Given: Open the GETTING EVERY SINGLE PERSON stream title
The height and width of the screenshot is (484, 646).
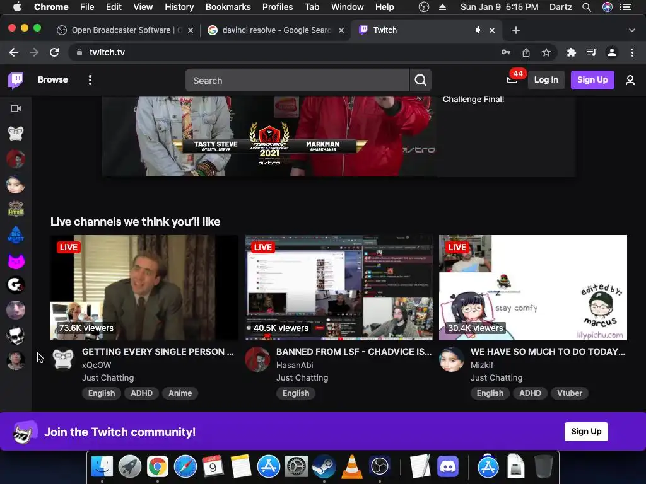Looking at the screenshot, I should point(158,352).
